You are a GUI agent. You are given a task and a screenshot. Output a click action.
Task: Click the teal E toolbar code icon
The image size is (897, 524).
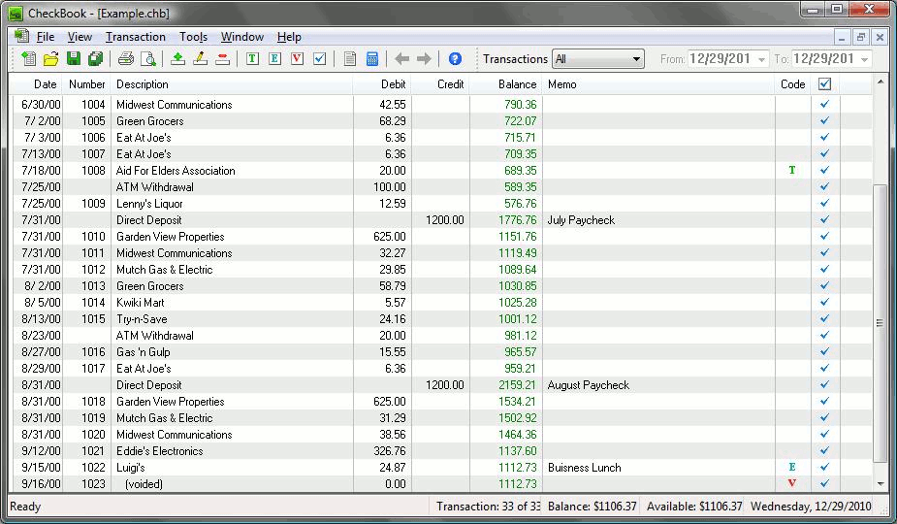(x=274, y=58)
